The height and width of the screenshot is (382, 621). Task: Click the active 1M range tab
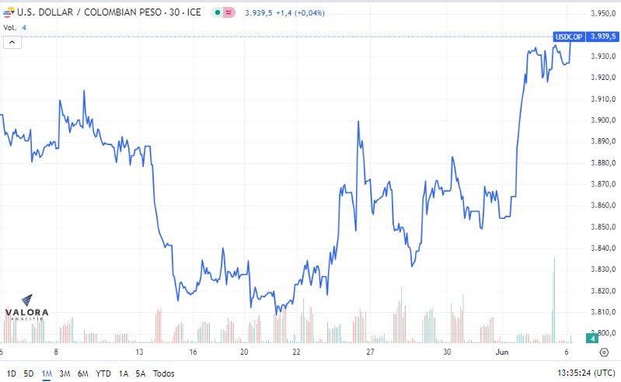(x=47, y=373)
